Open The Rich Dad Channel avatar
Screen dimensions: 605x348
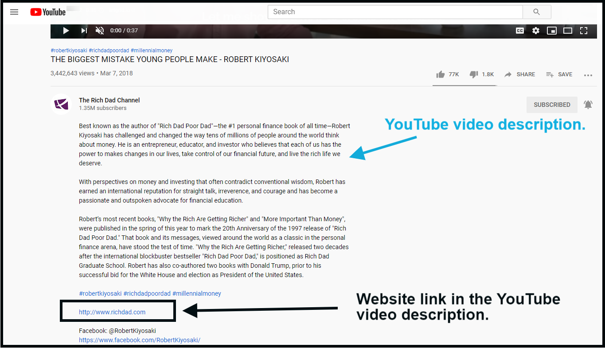(x=61, y=105)
